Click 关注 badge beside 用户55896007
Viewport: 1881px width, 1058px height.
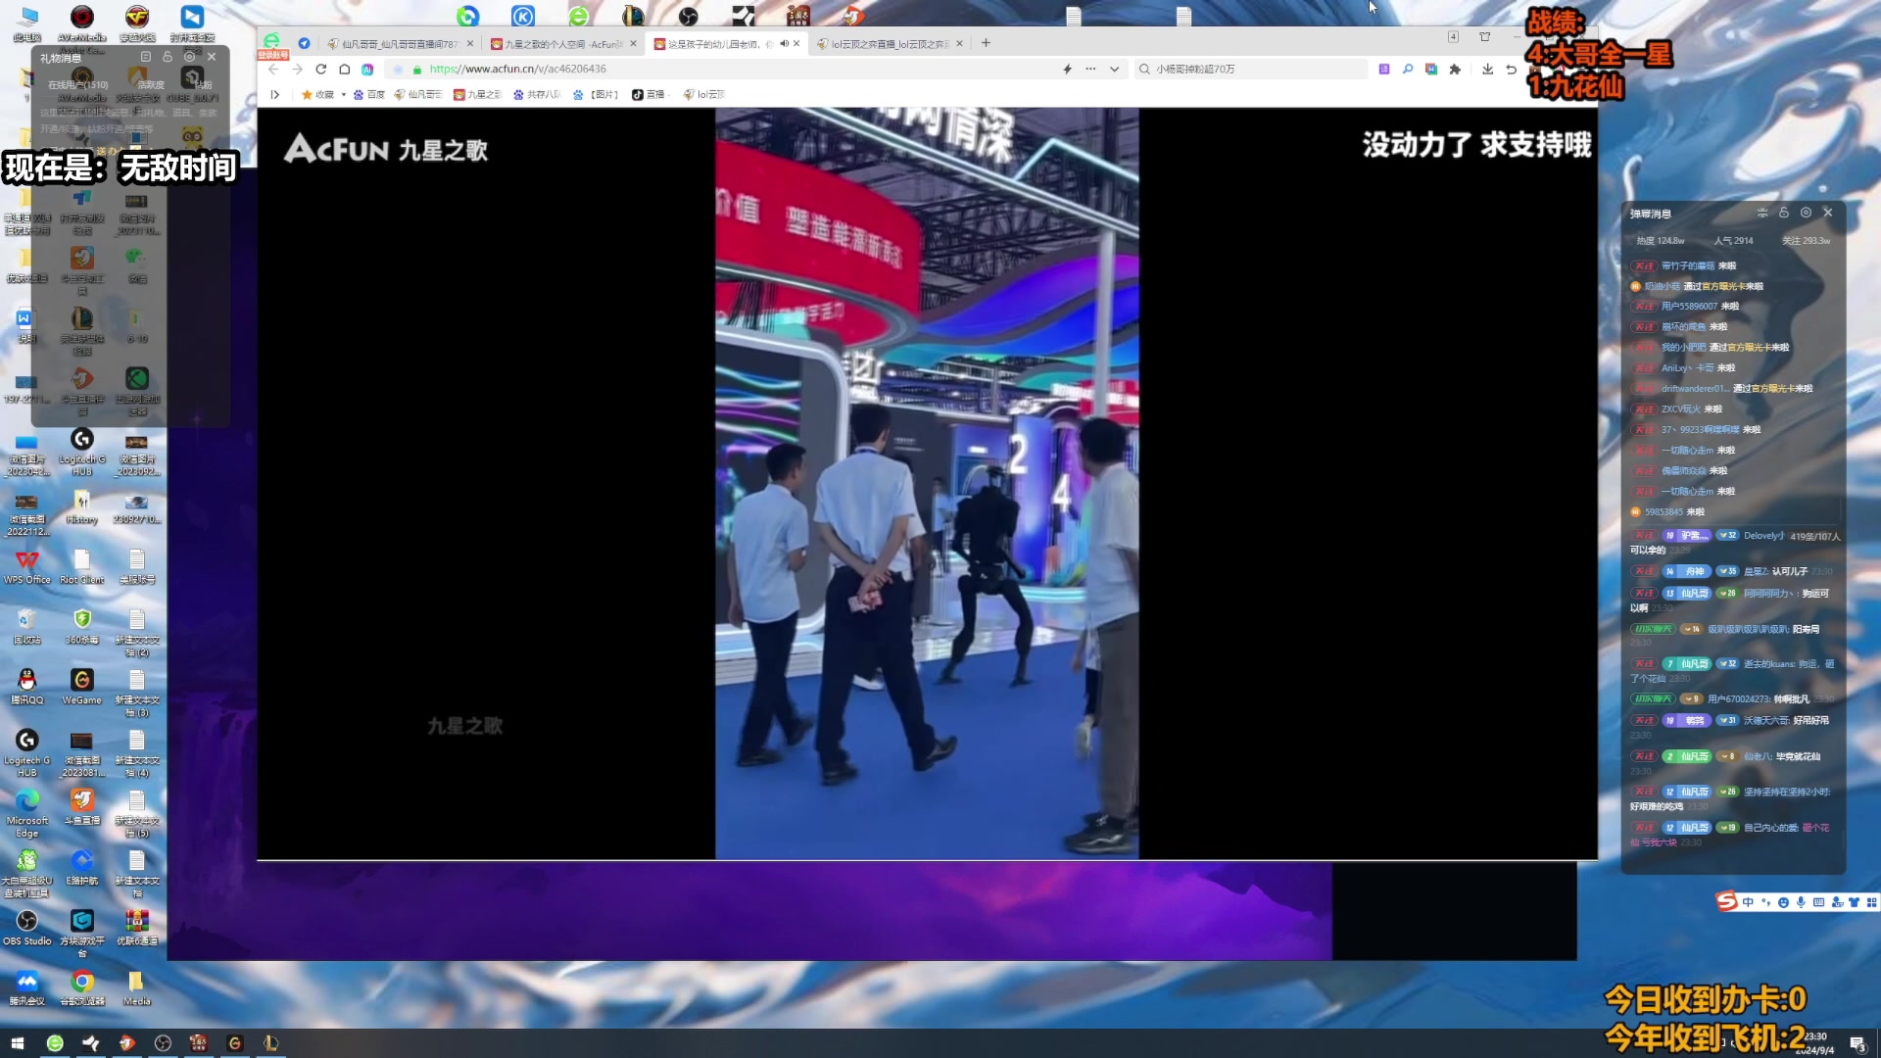tap(1644, 307)
